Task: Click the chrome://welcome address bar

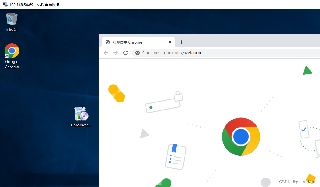Action: coord(226,53)
